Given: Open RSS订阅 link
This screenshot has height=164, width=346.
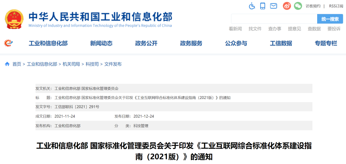Looking at the screenshot, I should tap(336, 6).
